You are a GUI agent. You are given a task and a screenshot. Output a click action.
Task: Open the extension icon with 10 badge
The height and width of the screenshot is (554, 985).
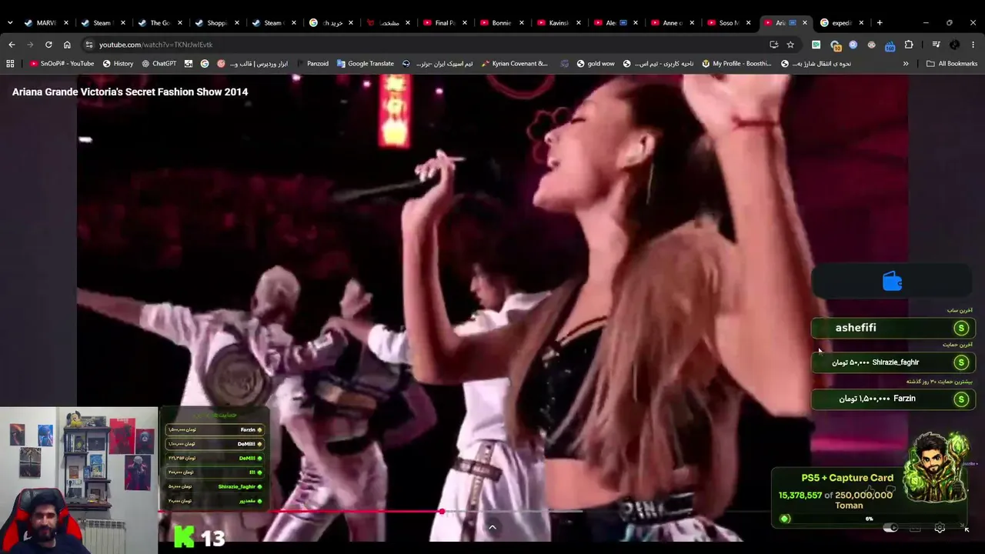pyautogui.click(x=835, y=45)
